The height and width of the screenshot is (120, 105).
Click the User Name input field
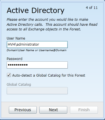pos(37,45)
